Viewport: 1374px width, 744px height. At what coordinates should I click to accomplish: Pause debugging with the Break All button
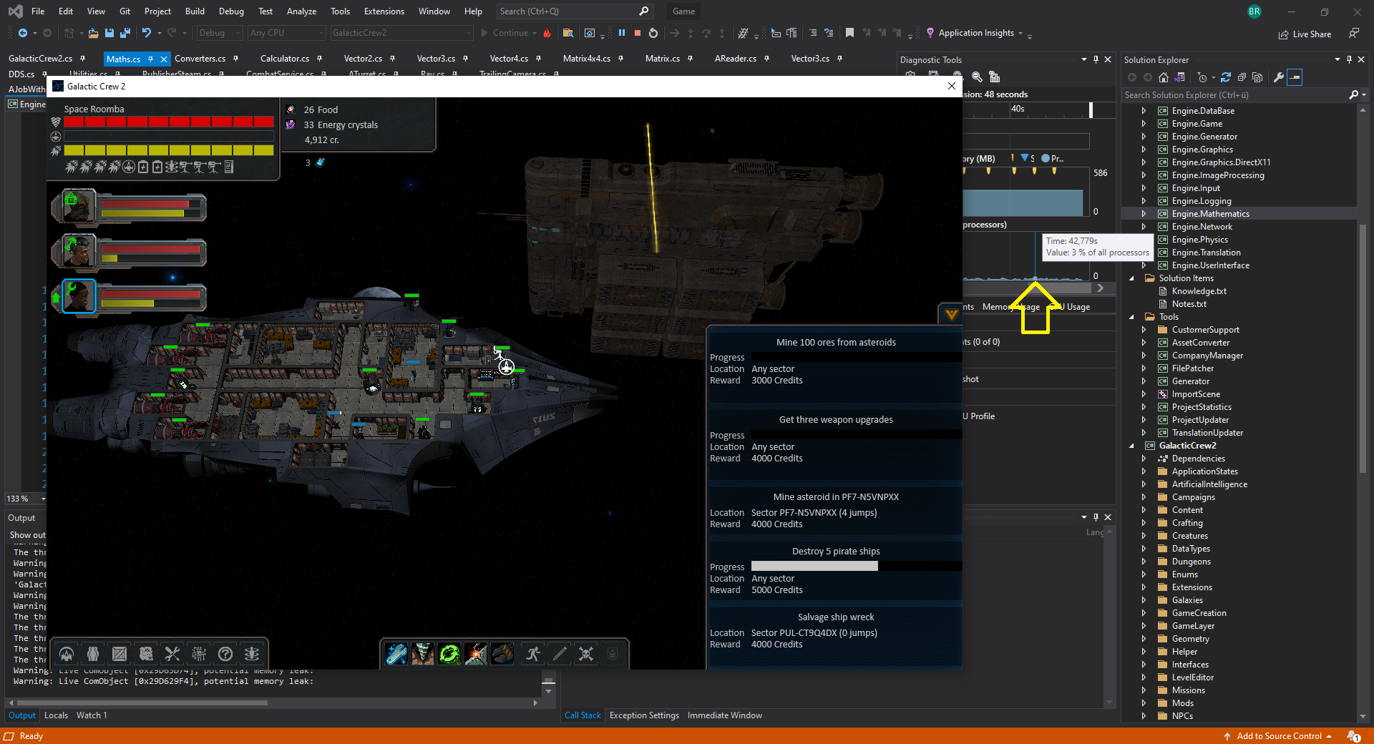pos(621,33)
